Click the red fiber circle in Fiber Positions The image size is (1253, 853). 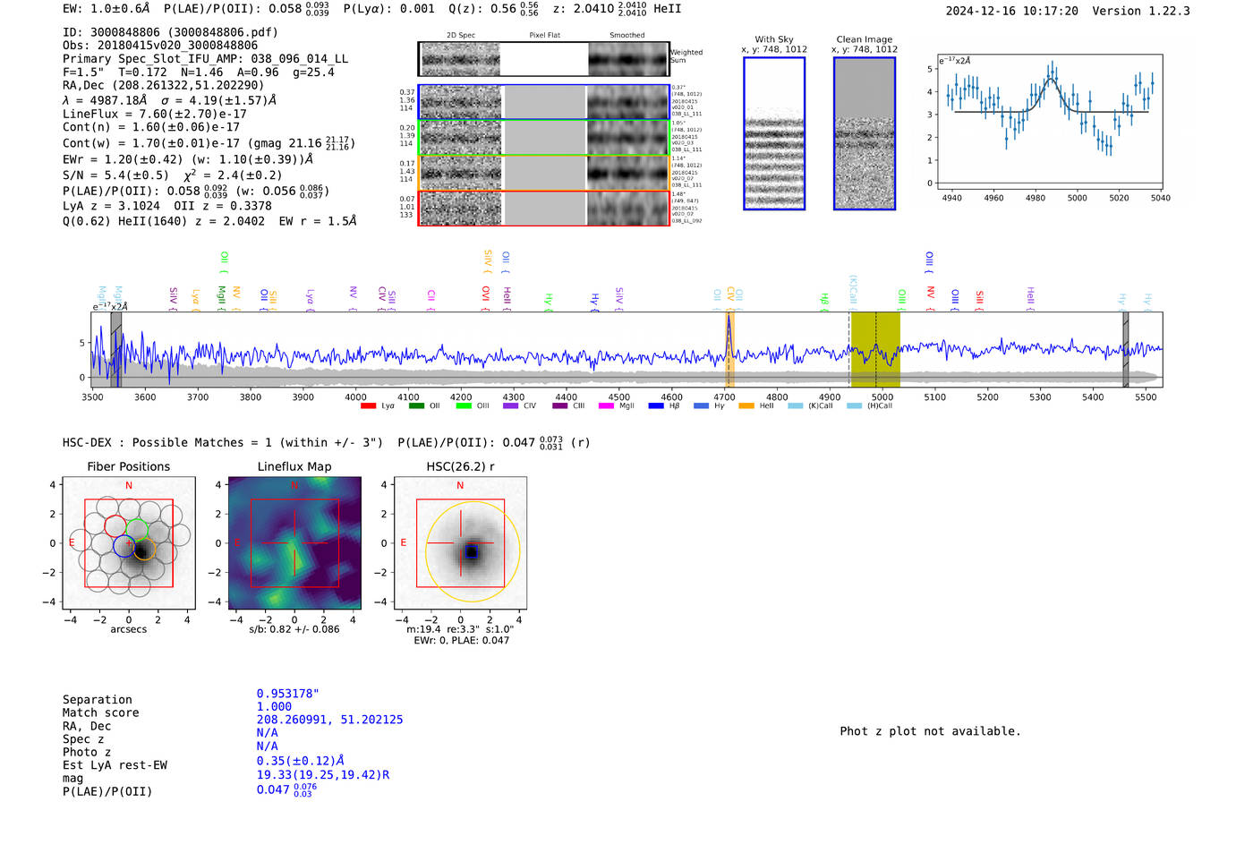click(x=115, y=526)
